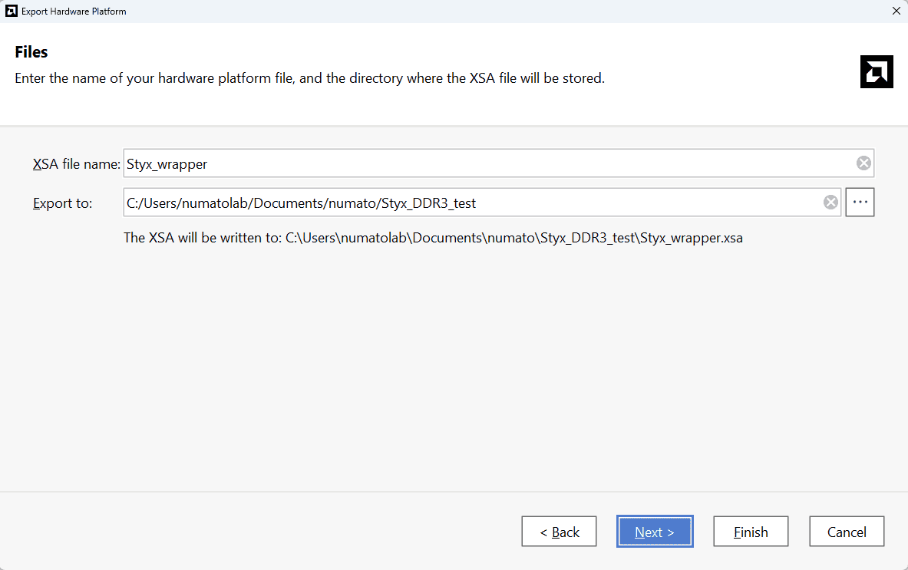Clear the XSA file name field
The width and height of the screenshot is (908, 570).
[x=863, y=163]
